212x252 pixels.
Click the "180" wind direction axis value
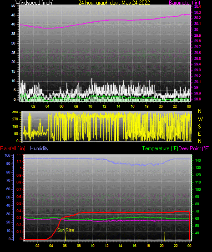coord(15,127)
